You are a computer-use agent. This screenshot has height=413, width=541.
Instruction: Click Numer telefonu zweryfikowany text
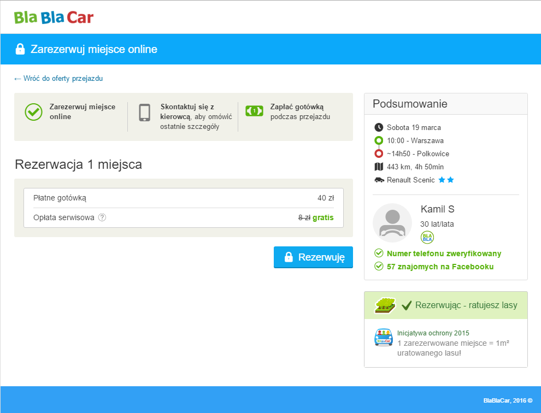click(x=444, y=253)
